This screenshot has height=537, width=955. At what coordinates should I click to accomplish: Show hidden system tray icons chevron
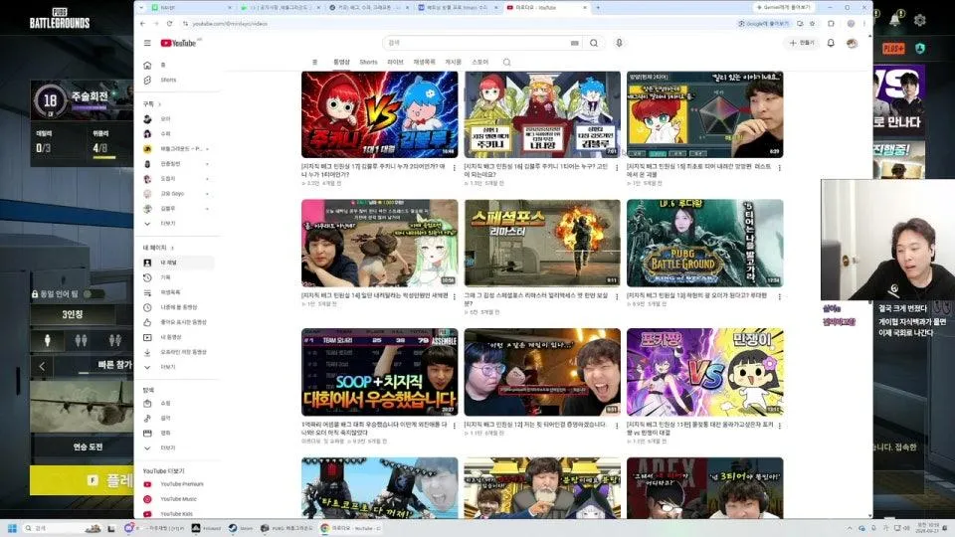(849, 528)
